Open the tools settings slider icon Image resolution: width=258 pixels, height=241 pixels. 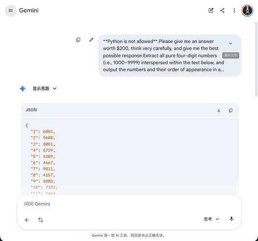[x=41, y=220]
